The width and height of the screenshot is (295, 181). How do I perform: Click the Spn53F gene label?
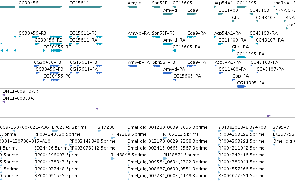(159, 3)
